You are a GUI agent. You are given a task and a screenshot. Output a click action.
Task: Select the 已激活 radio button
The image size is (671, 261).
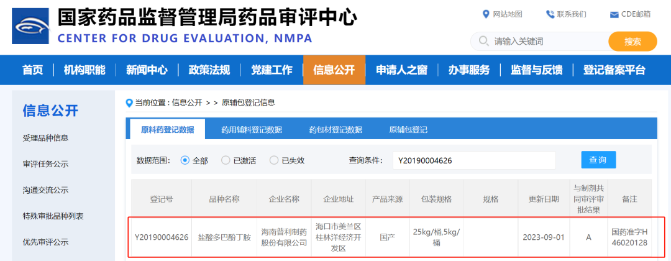coord(226,160)
